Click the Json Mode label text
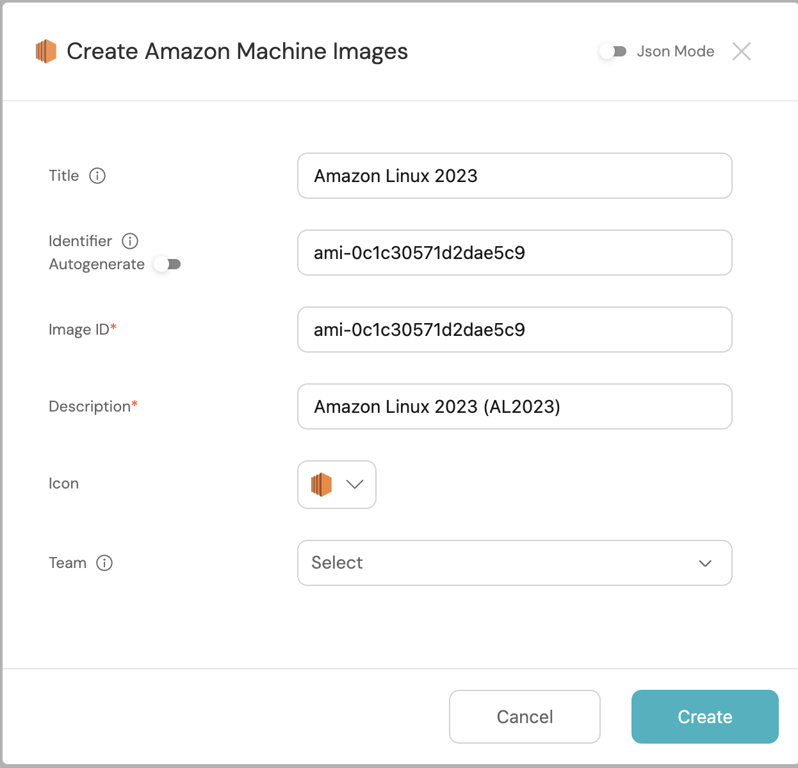Image resolution: width=798 pixels, height=768 pixels. [x=675, y=51]
